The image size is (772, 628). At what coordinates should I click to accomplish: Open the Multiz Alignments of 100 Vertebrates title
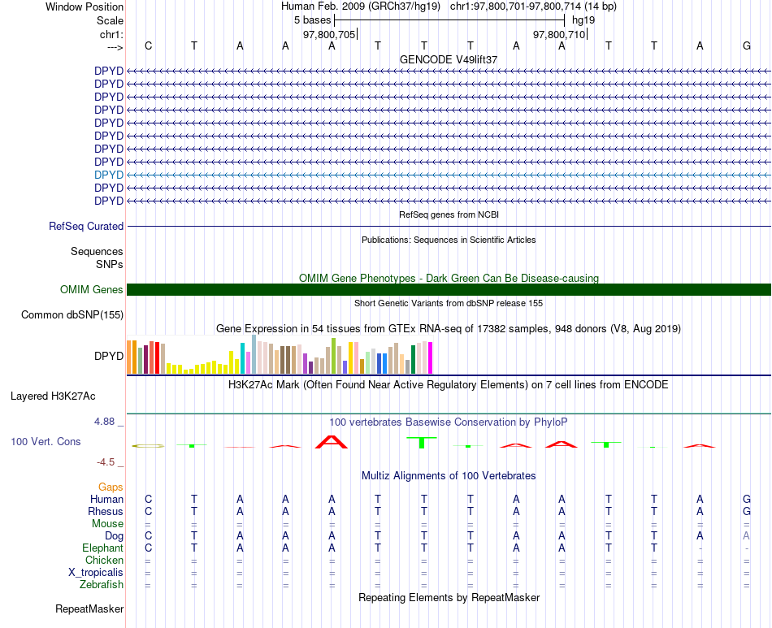tap(449, 476)
